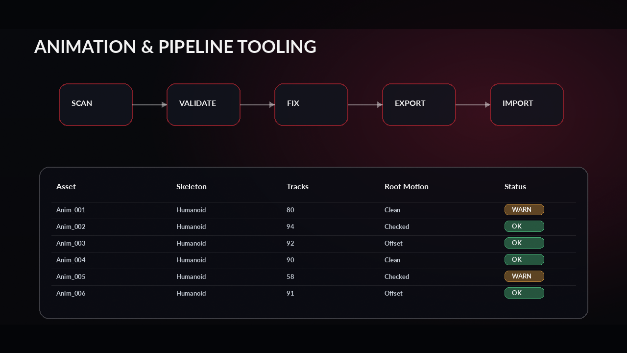Click Clean root motion for Anim_004
Screen dimensions: 627x353
(392, 260)
